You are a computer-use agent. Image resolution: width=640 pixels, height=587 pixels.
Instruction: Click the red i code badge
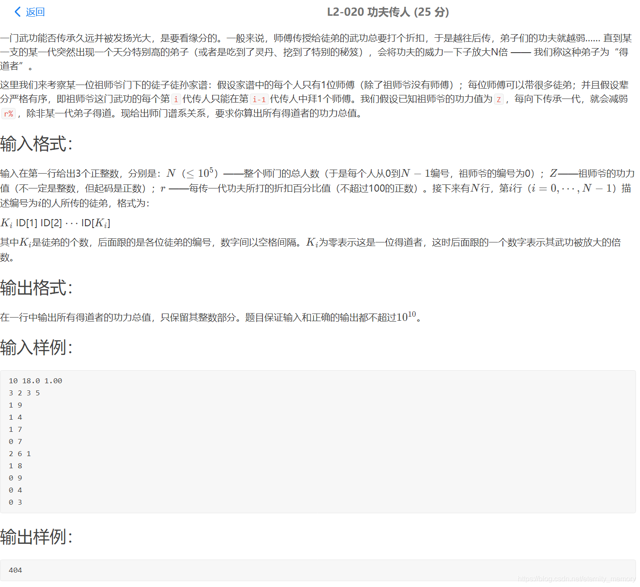[176, 99]
